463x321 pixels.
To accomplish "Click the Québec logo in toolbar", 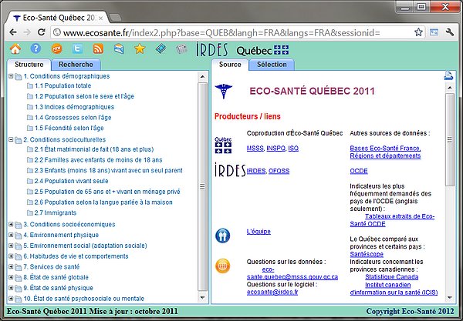I will (262, 50).
